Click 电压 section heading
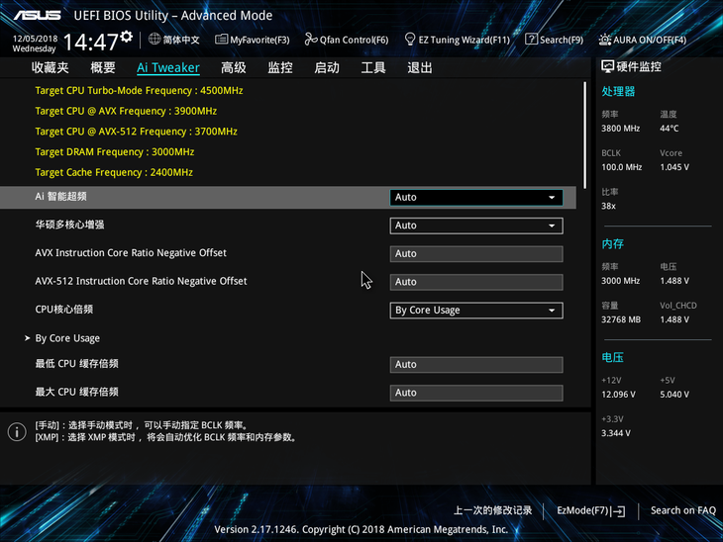The height and width of the screenshot is (542, 723). point(612,357)
